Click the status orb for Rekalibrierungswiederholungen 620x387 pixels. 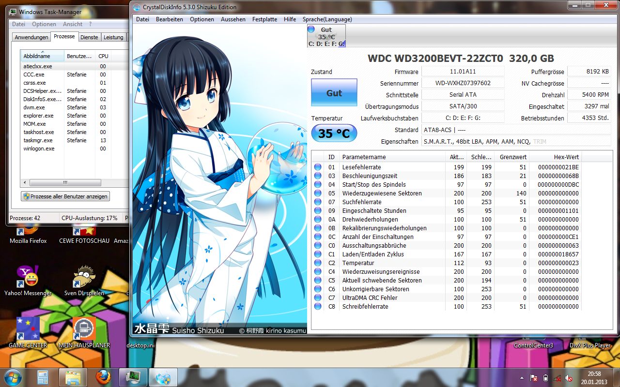[x=318, y=228]
